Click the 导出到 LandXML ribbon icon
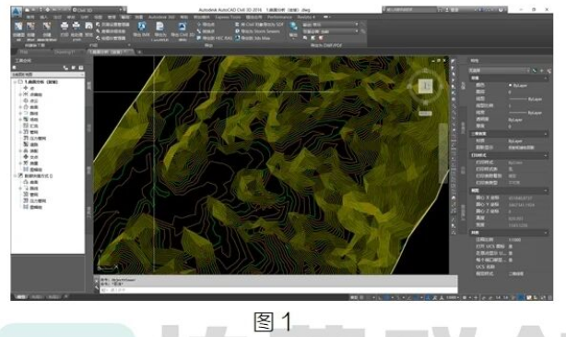The image size is (566, 337). (x=159, y=27)
